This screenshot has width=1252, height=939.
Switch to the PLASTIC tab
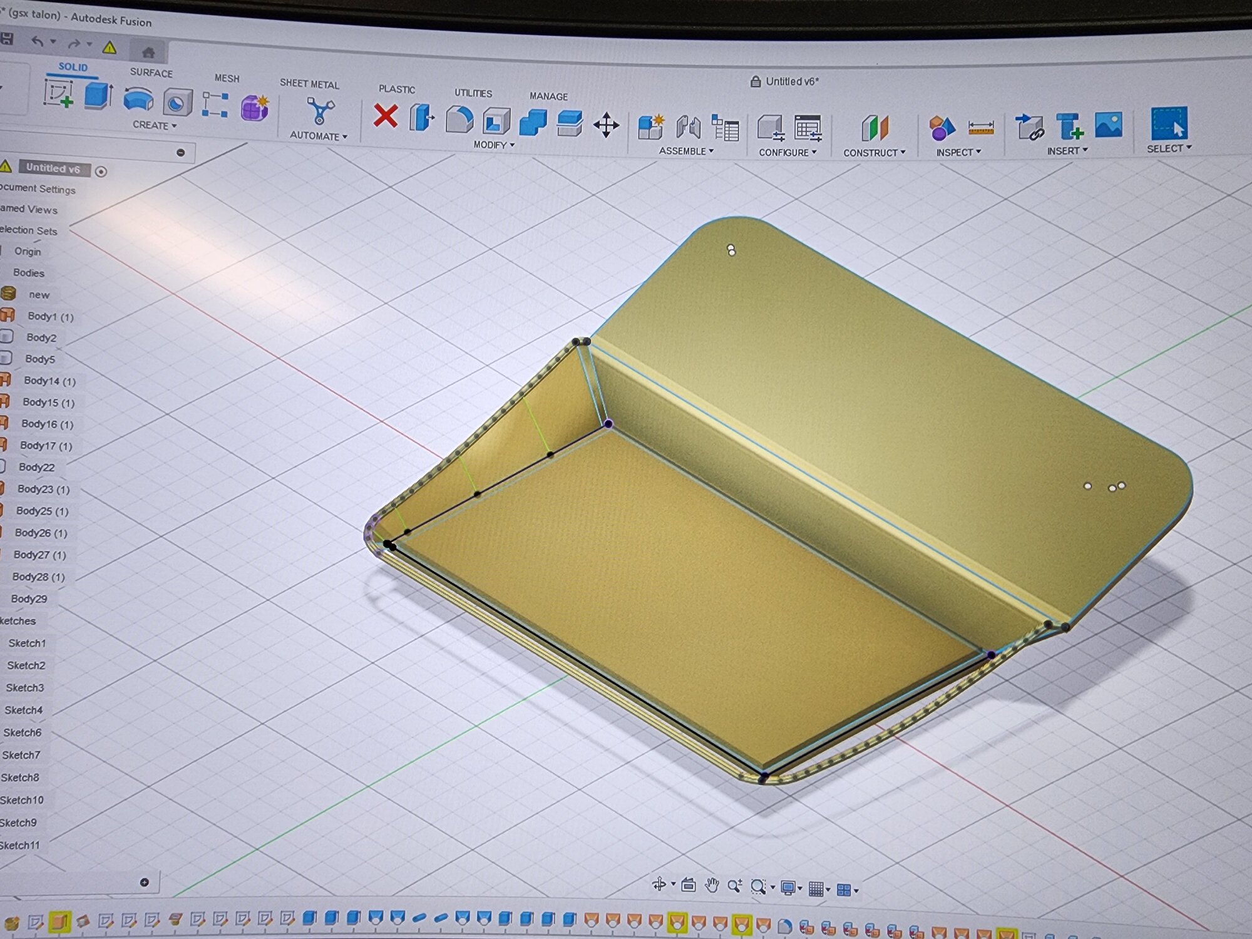click(x=397, y=89)
